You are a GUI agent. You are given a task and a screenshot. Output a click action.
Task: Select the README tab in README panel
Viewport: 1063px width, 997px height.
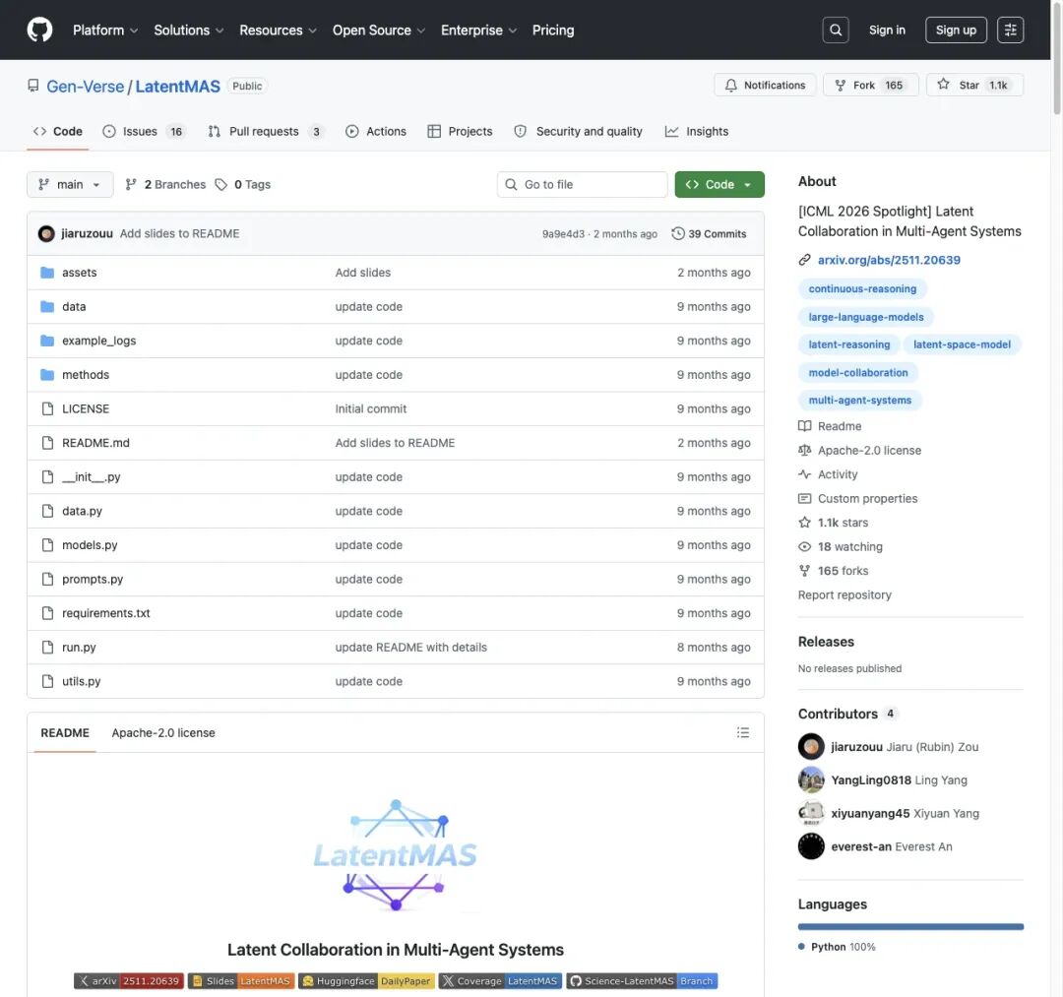pos(65,732)
